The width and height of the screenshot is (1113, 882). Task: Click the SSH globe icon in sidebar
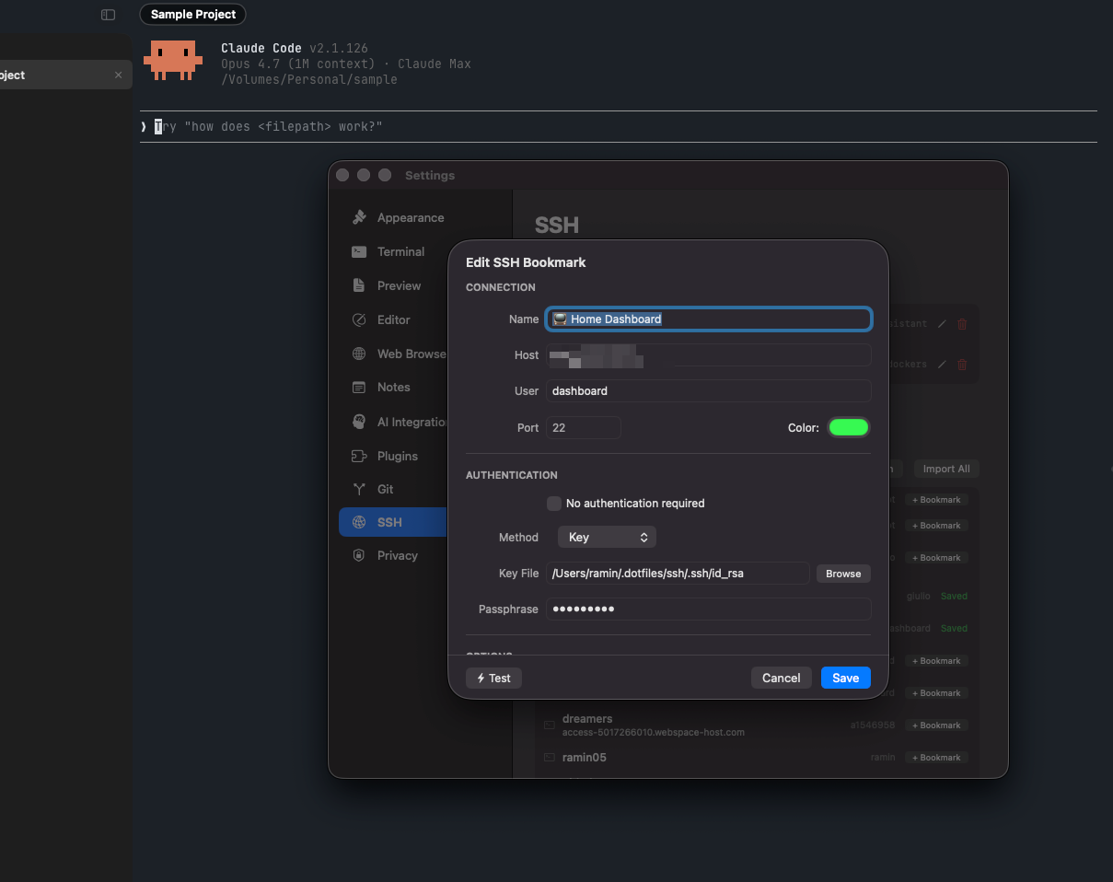[359, 522]
